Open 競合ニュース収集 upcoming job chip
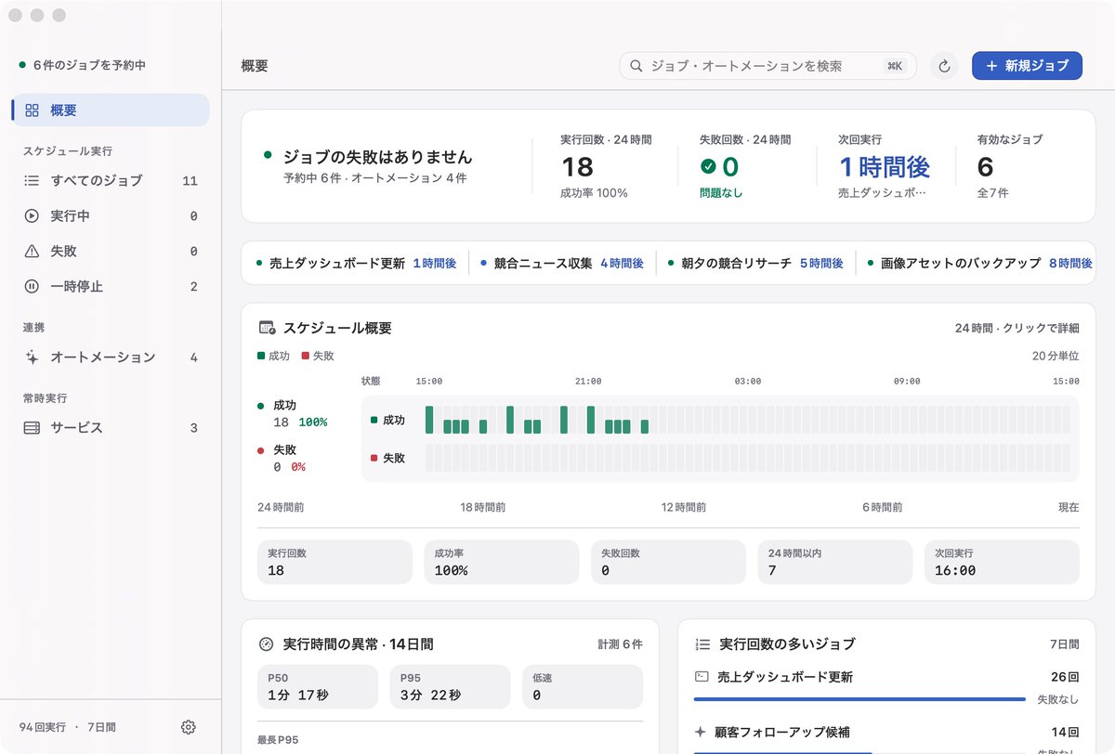Viewport: 1115px width, 754px height. coord(562,264)
